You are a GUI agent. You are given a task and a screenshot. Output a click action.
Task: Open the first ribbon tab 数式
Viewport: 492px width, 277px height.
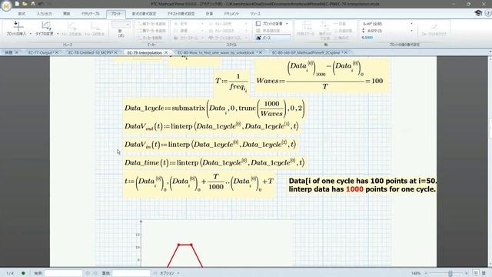tap(22, 14)
